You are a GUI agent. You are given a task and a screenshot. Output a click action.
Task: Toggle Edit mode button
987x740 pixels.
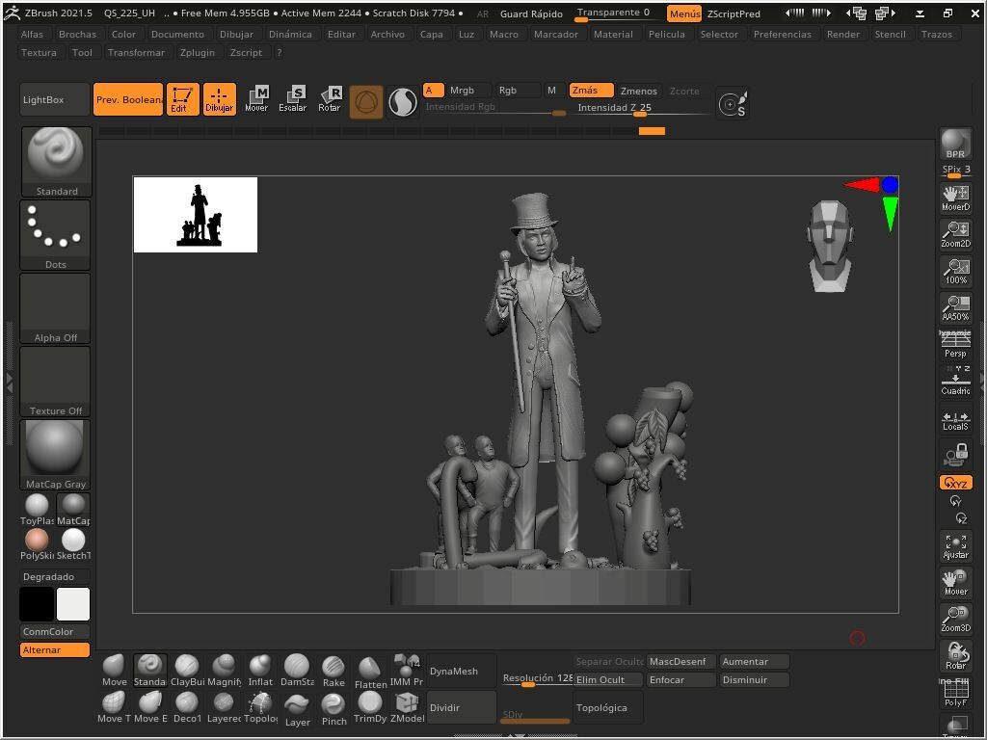tap(182, 99)
